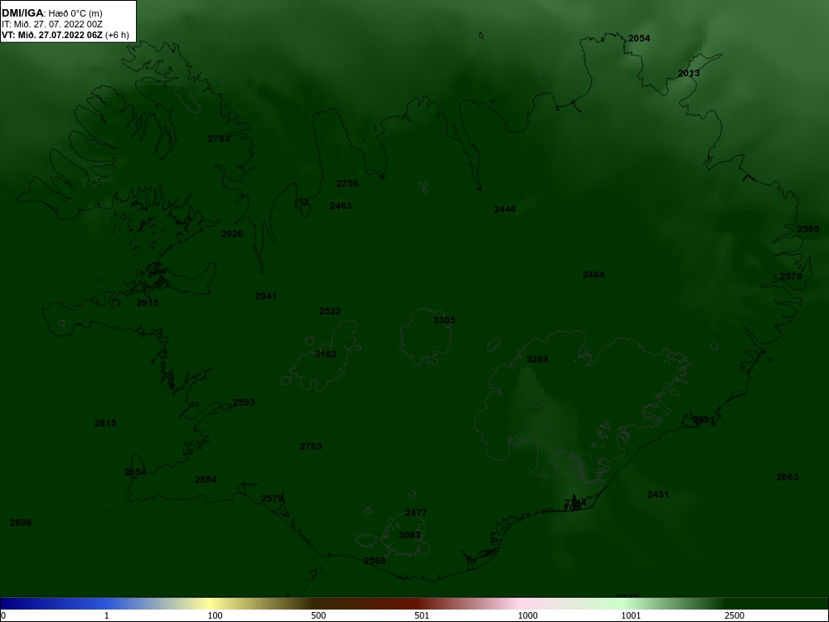Click the 2915 value label
Image resolution: width=829 pixels, height=622 pixels.
tap(148, 303)
